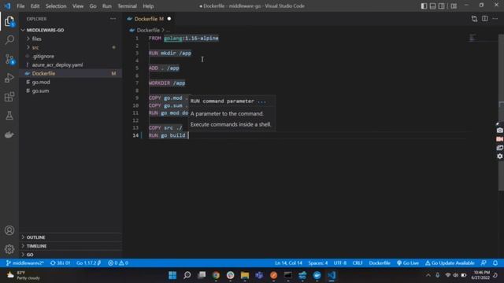Screen dimensions: 504x283
Task: Click the camera screenshot icon on right edge
Action: tap(499, 130)
